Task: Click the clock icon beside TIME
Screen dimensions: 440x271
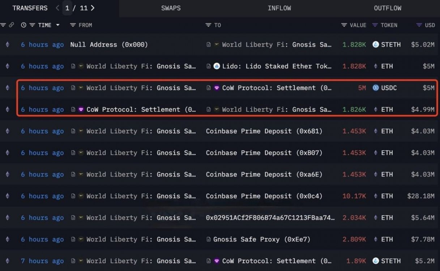Action: click(24, 25)
